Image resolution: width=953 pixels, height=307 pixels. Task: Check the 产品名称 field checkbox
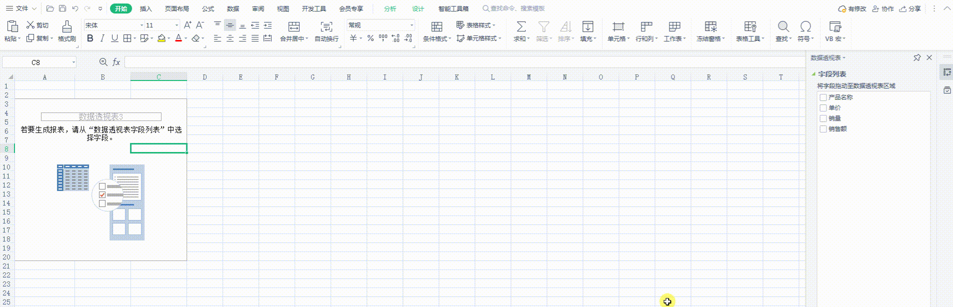tap(823, 97)
